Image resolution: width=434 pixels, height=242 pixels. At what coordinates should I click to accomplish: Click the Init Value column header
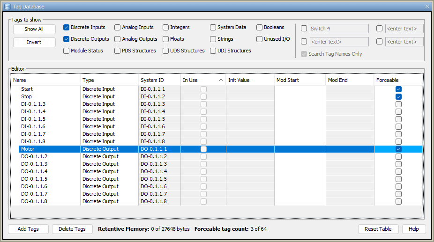pyautogui.click(x=249, y=80)
